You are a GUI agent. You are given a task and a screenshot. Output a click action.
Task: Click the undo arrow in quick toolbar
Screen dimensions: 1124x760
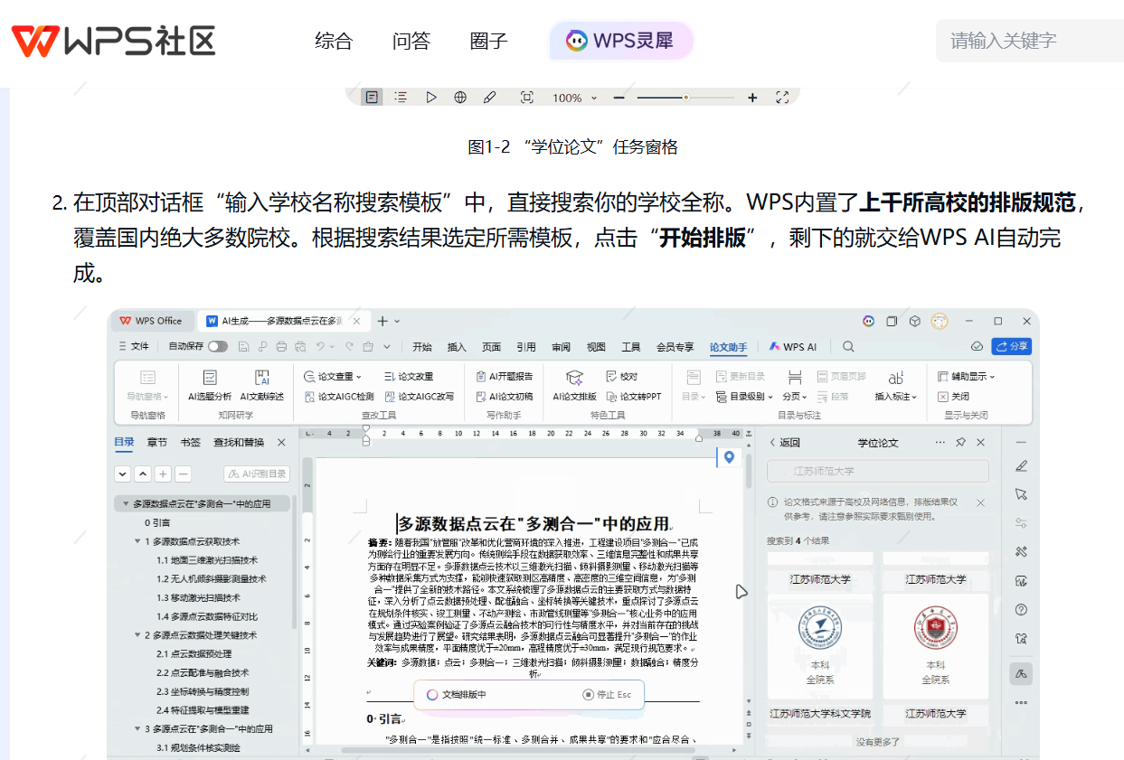pos(321,347)
